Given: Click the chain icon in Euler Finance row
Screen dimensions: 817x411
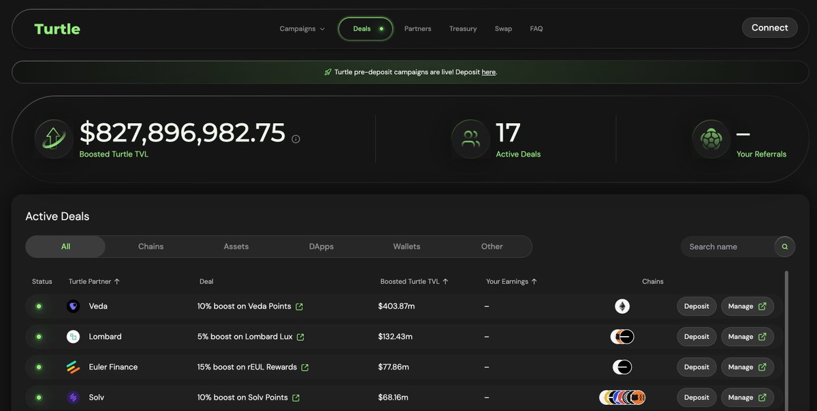Looking at the screenshot, I should coord(622,367).
